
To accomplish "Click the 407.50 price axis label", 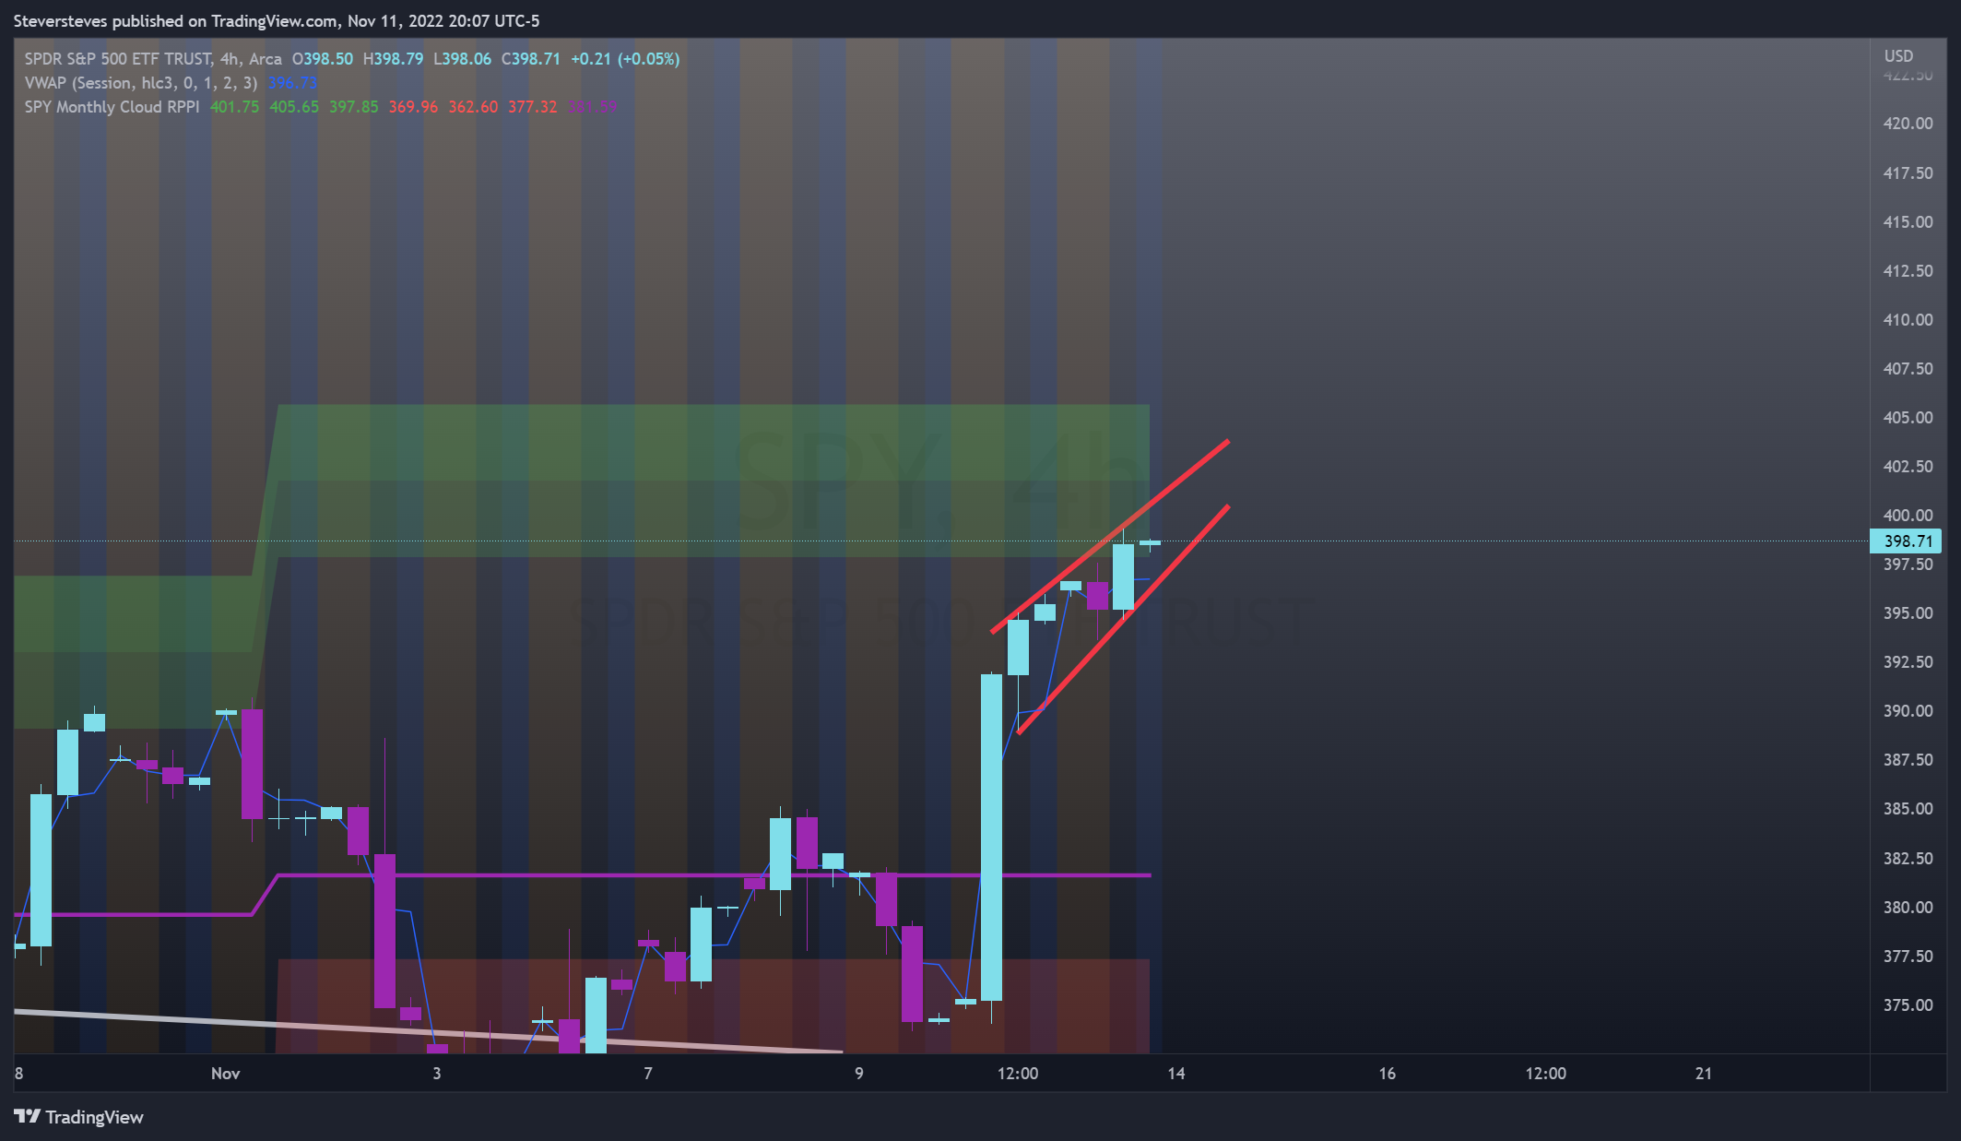I will pos(1908,369).
